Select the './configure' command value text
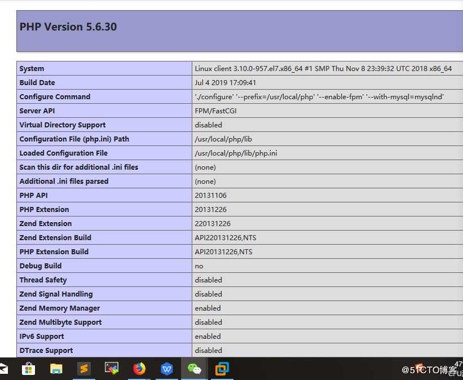The height and width of the screenshot is (380, 463). pos(319,97)
